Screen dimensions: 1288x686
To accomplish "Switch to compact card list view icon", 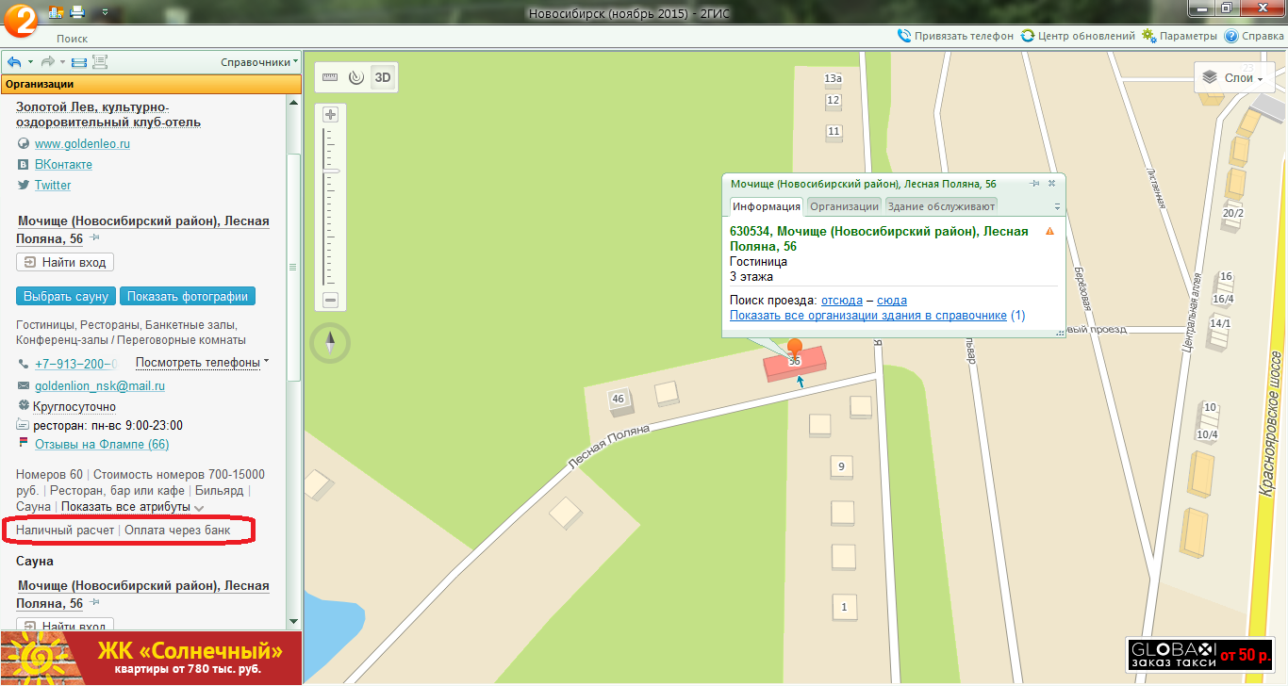I will click(78, 62).
